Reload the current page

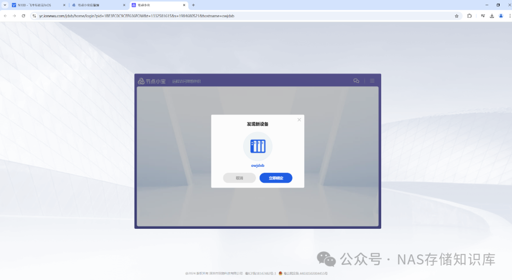point(24,16)
